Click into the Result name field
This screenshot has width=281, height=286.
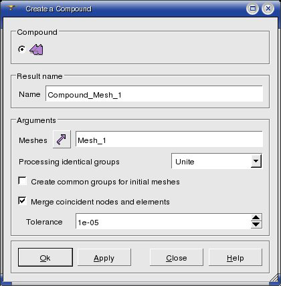(x=154, y=94)
